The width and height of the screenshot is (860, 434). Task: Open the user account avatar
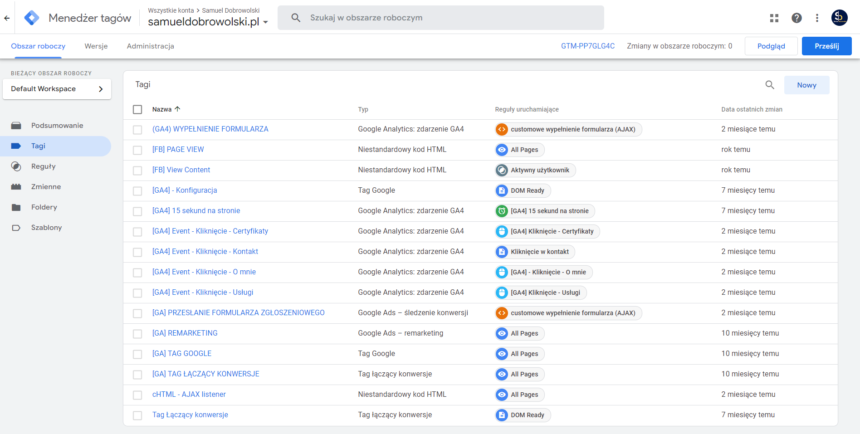840,18
